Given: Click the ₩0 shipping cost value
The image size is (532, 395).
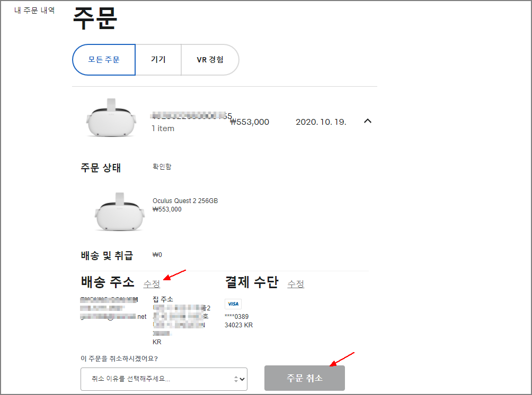Looking at the screenshot, I should 157,255.
